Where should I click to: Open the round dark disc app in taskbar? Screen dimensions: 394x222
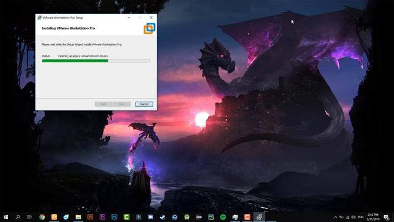pyautogui.click(x=199, y=217)
